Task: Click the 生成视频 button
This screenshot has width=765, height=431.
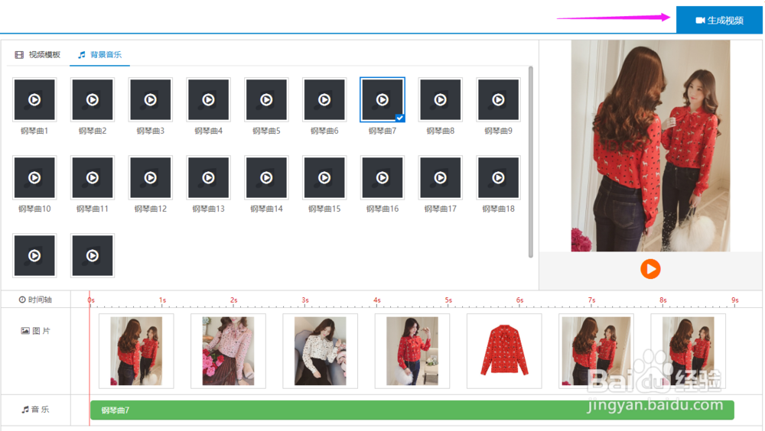Action: 719,20
